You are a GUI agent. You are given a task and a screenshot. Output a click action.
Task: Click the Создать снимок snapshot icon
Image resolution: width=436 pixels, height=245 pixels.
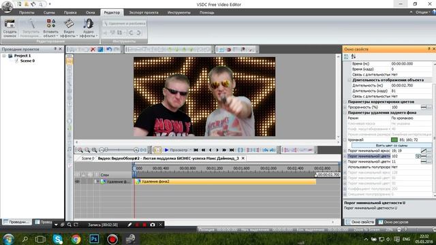(10, 28)
